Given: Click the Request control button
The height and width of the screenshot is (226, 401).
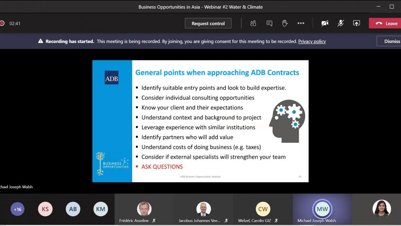Looking at the screenshot, I should point(208,23).
